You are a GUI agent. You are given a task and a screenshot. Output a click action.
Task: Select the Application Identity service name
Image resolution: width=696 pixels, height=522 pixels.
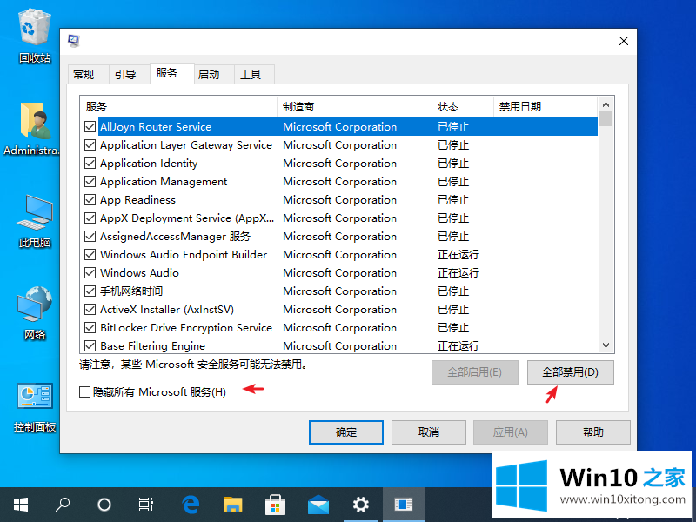click(149, 163)
